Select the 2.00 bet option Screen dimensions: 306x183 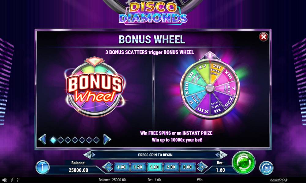171,167
